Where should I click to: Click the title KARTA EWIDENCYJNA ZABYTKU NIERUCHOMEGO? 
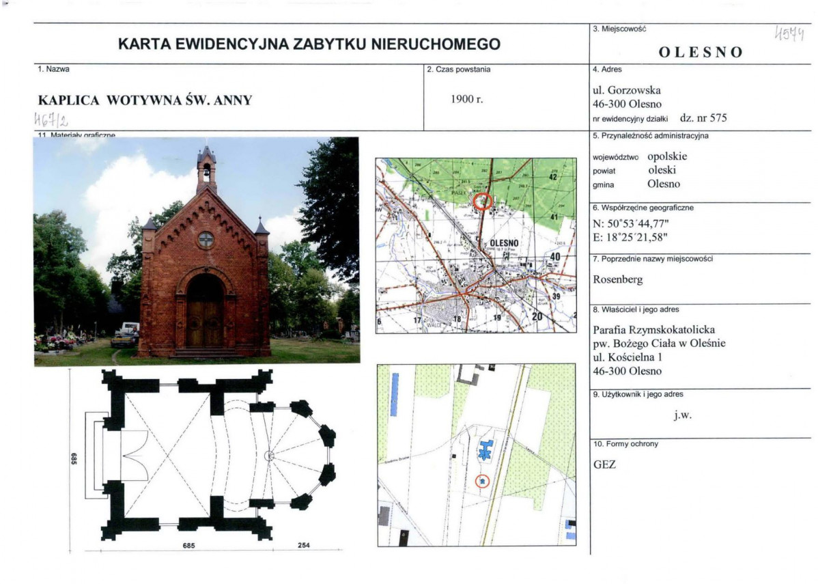coord(309,44)
